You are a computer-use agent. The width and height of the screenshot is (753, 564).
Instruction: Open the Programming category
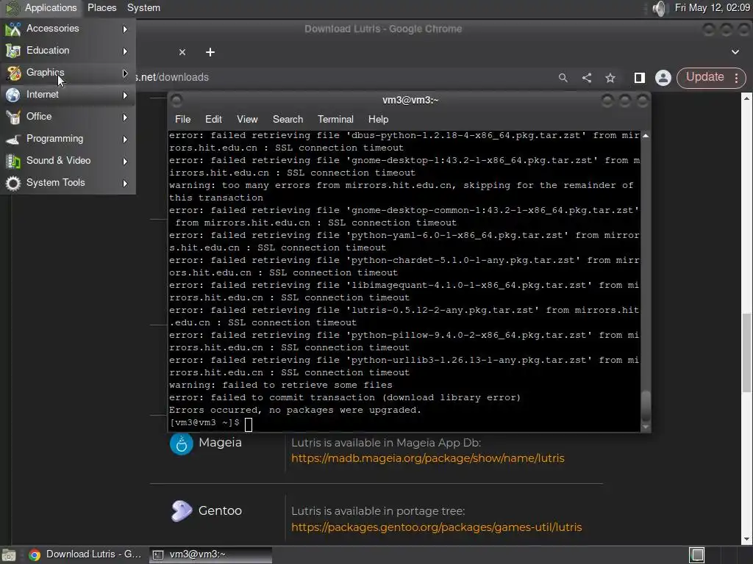click(x=67, y=139)
